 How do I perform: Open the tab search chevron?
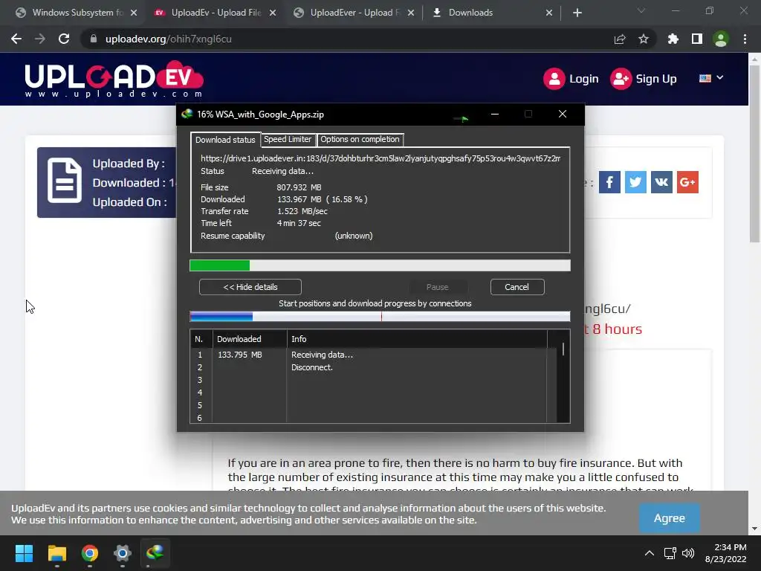click(641, 10)
